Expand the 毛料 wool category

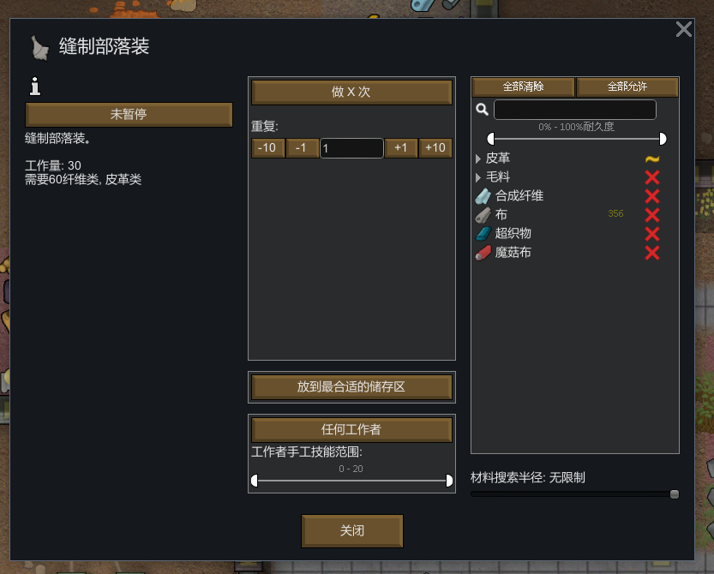tap(478, 177)
